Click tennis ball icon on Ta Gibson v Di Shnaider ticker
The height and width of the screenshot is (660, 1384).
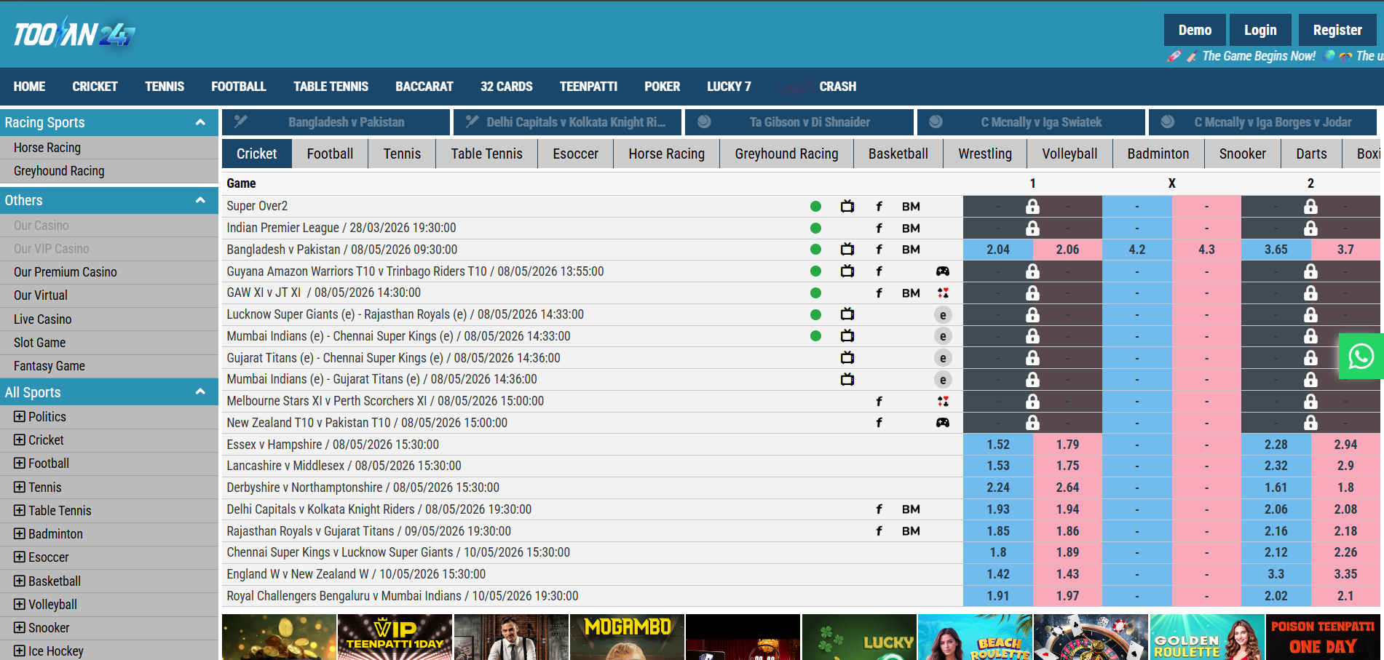(704, 122)
